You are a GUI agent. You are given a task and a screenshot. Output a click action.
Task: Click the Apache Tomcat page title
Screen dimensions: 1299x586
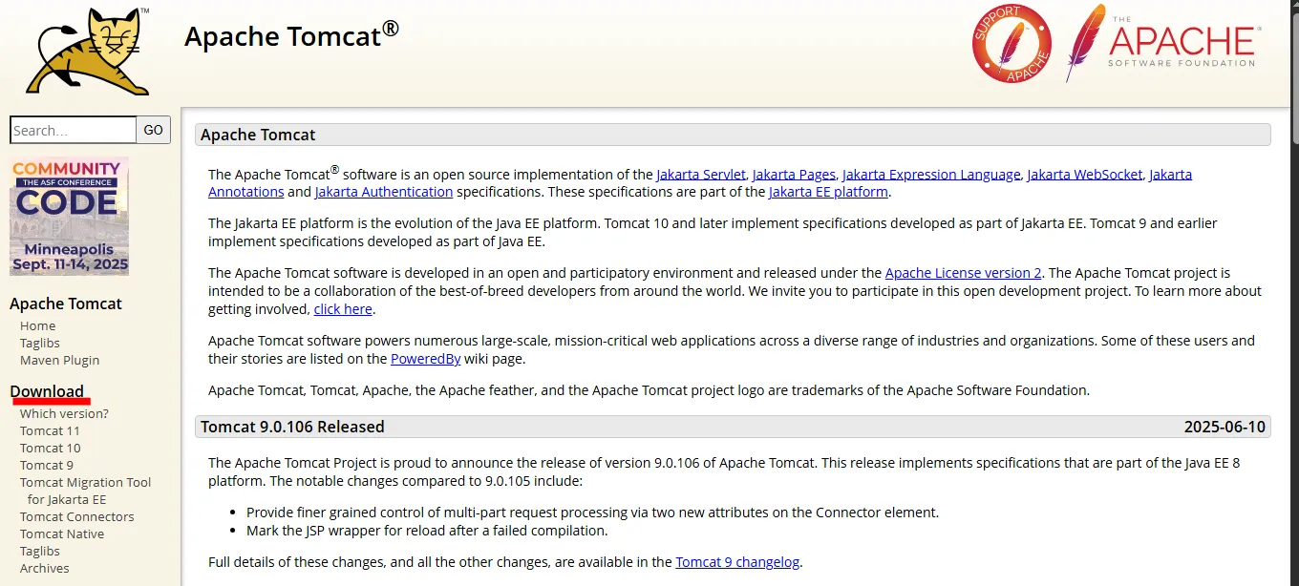point(291,36)
